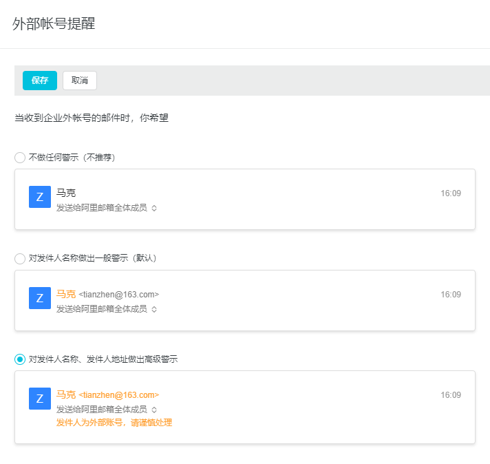Screen dimensions: 490x464
Task: Expand recipient details in the general-warning preview
Action: click(x=154, y=309)
